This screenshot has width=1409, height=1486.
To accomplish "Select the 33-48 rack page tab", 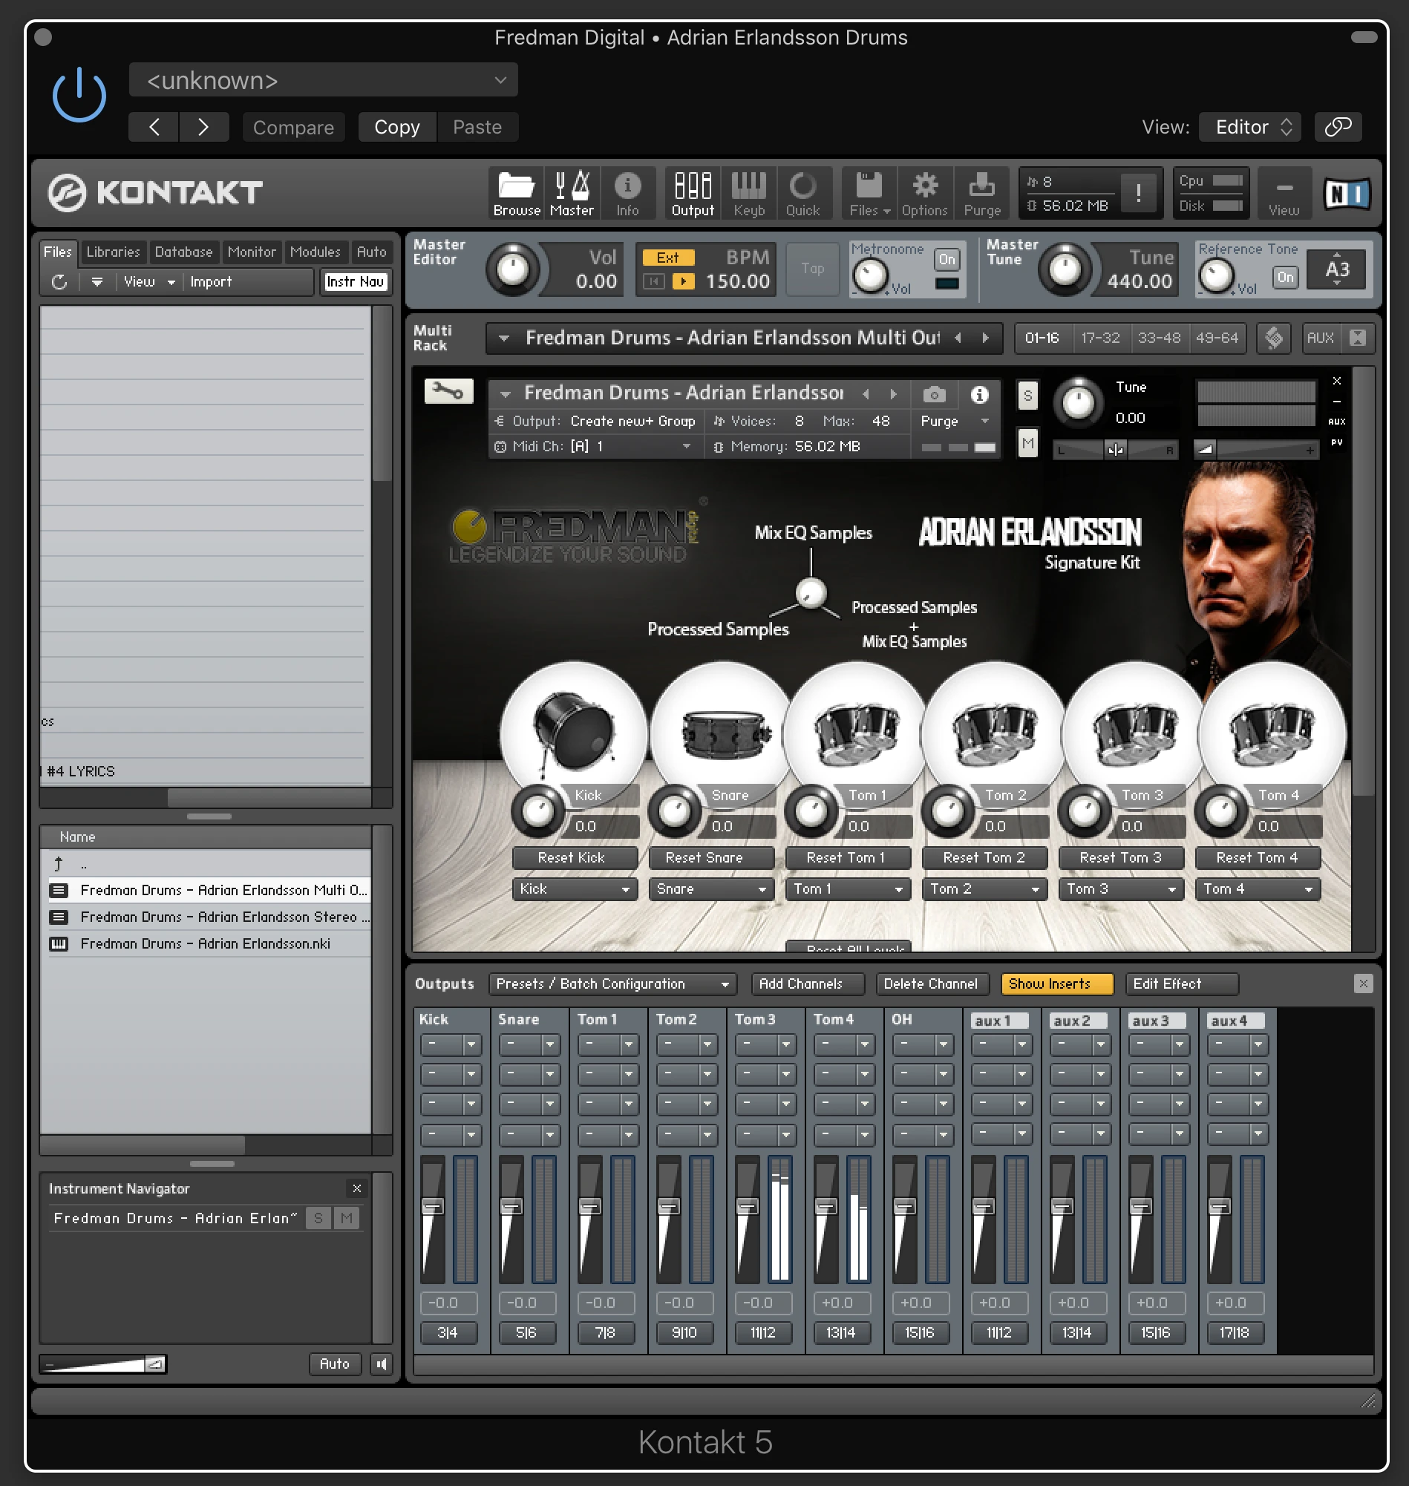I will pos(1159,338).
